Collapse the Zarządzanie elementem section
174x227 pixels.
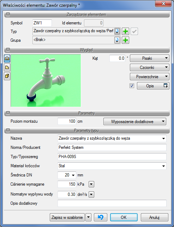[8, 14]
